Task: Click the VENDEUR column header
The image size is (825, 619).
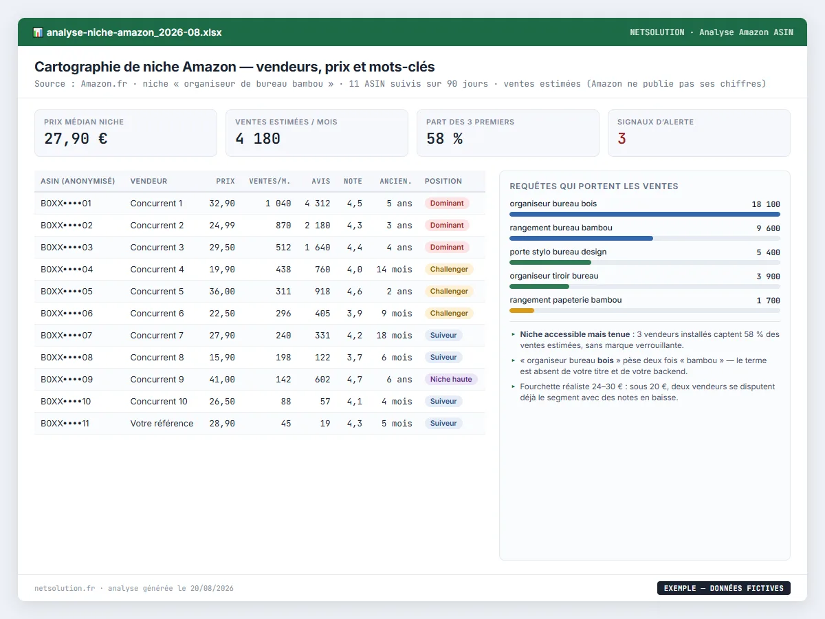Action: click(148, 182)
